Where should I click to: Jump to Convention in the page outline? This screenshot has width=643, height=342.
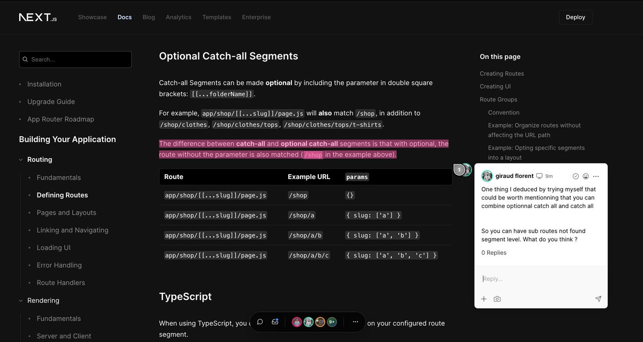pyautogui.click(x=504, y=113)
